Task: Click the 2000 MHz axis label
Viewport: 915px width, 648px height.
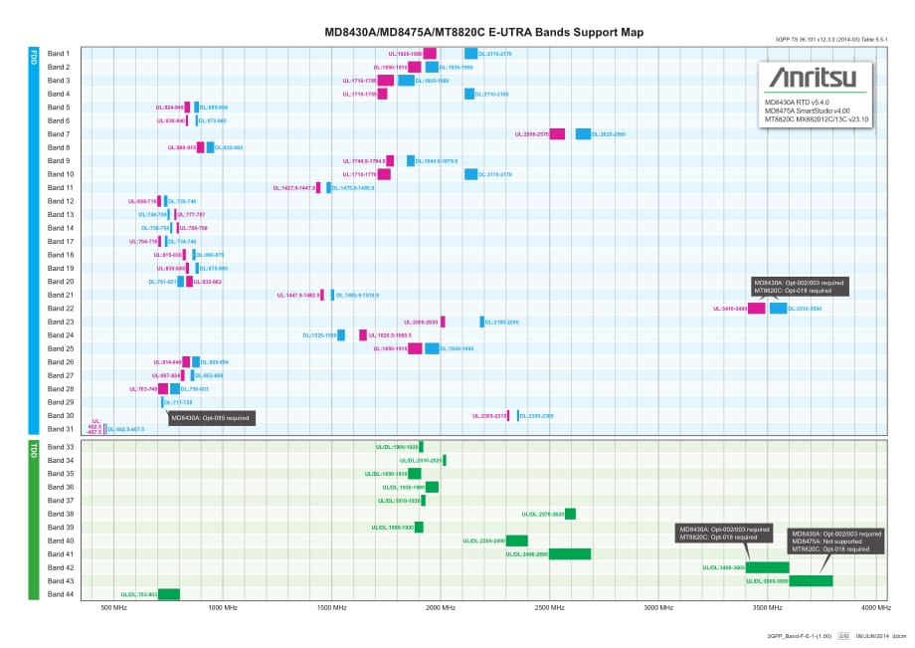Action: coord(440,607)
